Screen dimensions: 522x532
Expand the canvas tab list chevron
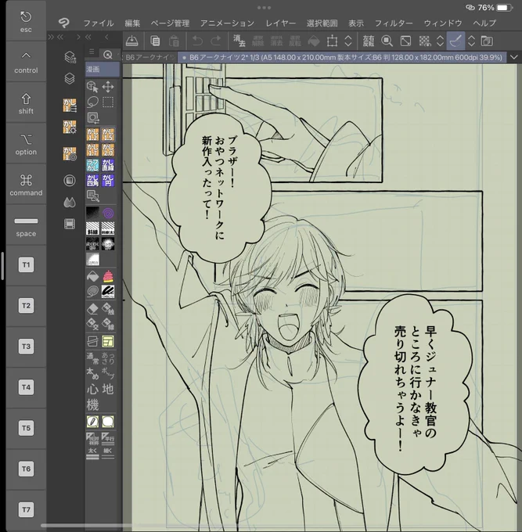coord(514,57)
